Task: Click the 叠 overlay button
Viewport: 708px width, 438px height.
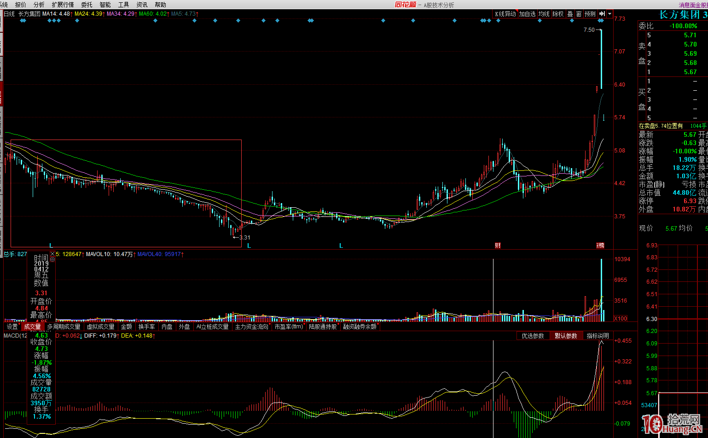Action: [570, 14]
